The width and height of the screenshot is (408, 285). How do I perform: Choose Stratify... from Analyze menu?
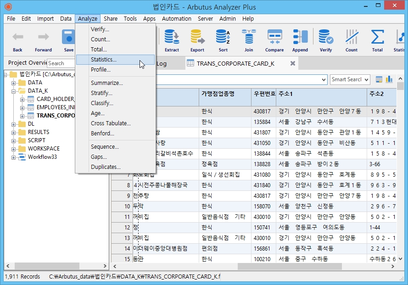click(x=115, y=93)
